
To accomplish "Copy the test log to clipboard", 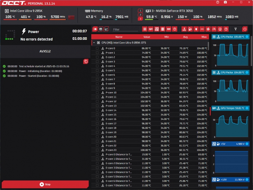I will (x=86, y=61).
